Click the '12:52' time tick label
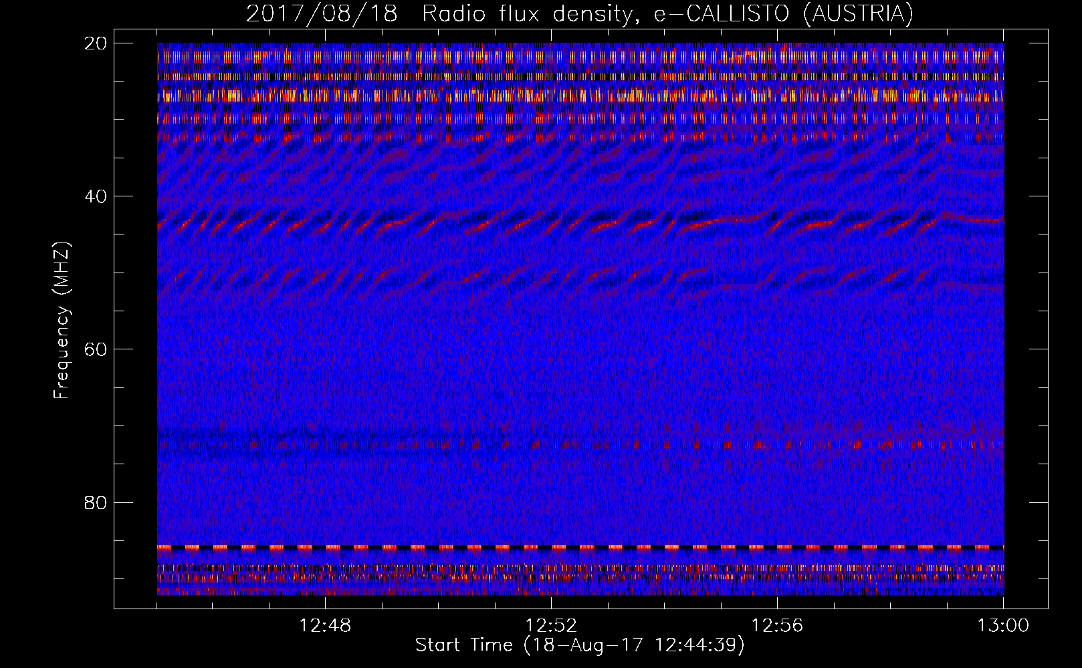 tap(551, 626)
